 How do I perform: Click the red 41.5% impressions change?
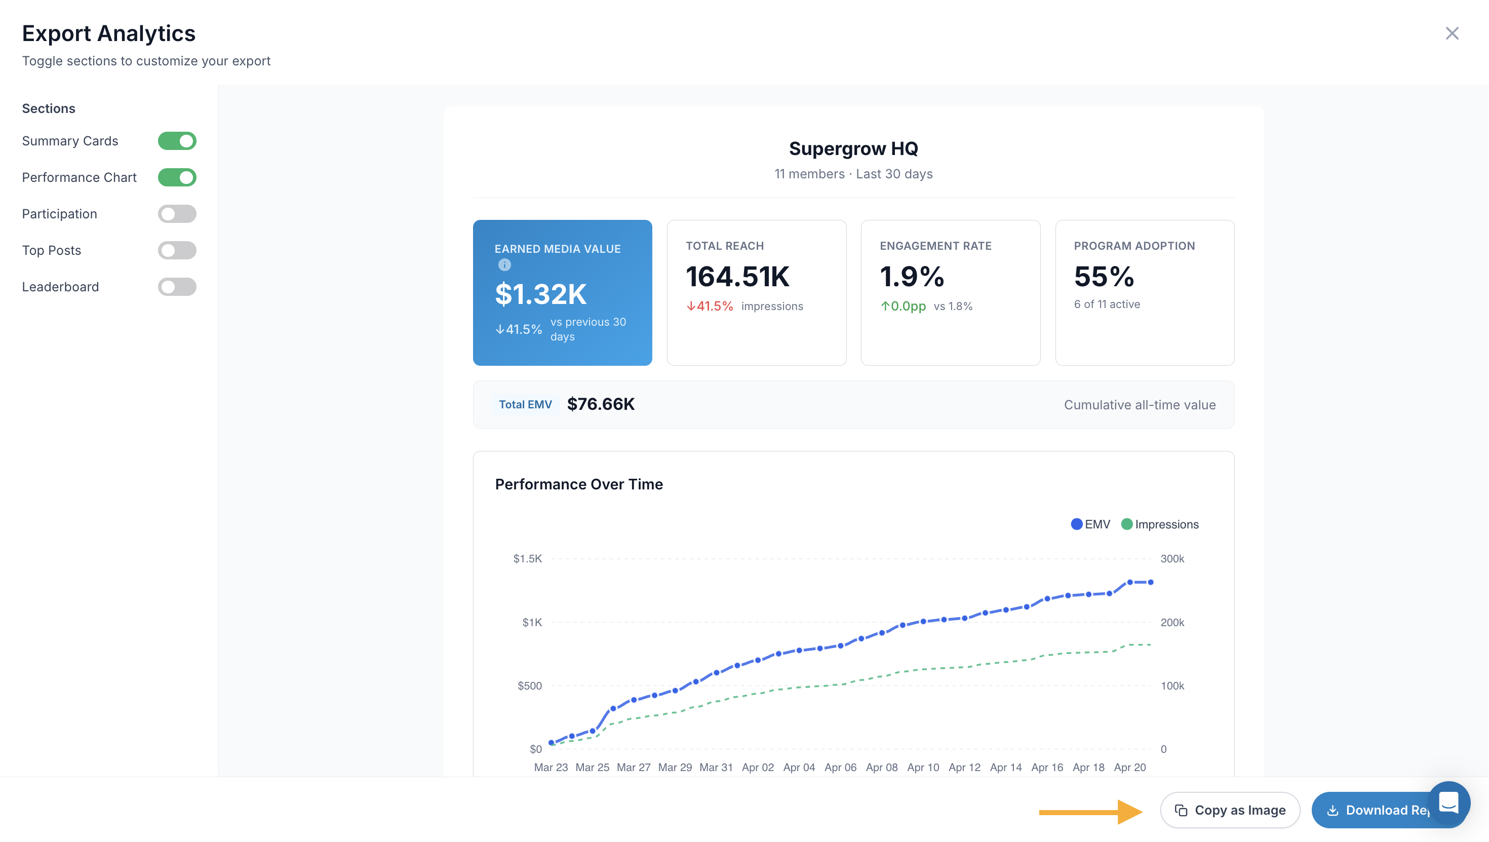click(x=710, y=306)
